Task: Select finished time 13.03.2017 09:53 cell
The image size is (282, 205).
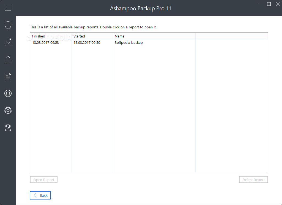Action: click(45, 43)
